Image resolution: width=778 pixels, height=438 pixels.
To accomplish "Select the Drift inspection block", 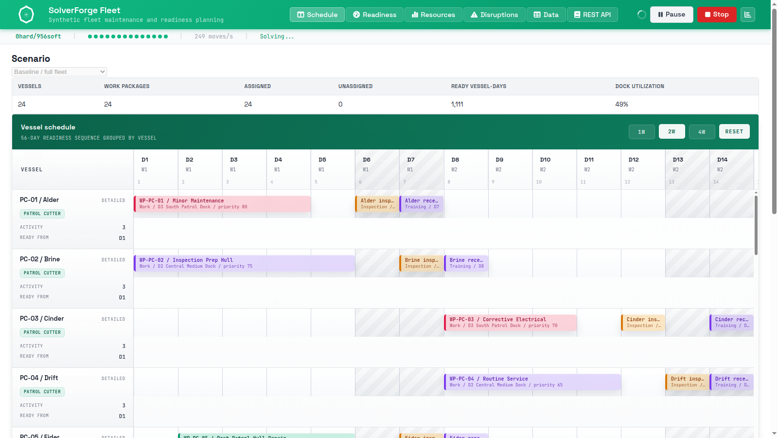I will [x=687, y=382].
